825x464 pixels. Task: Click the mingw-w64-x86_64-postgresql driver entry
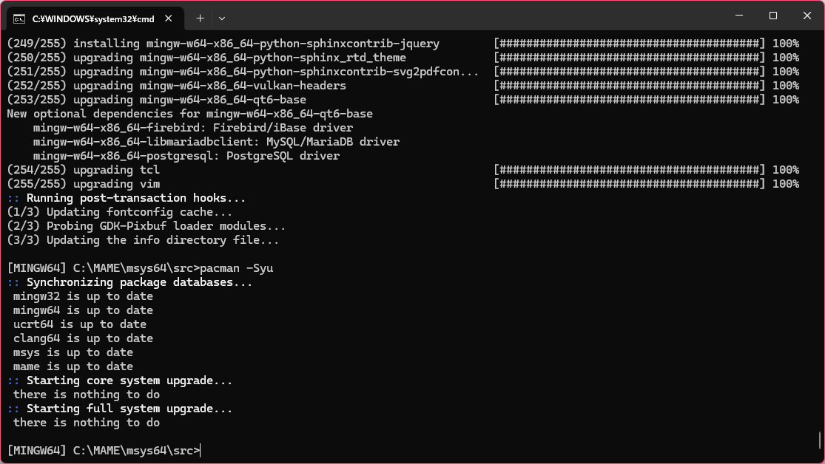pos(185,155)
